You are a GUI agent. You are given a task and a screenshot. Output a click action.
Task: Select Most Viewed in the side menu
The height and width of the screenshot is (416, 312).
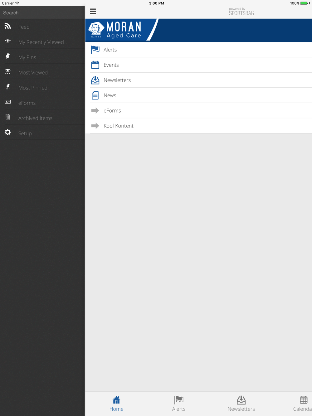click(x=33, y=73)
